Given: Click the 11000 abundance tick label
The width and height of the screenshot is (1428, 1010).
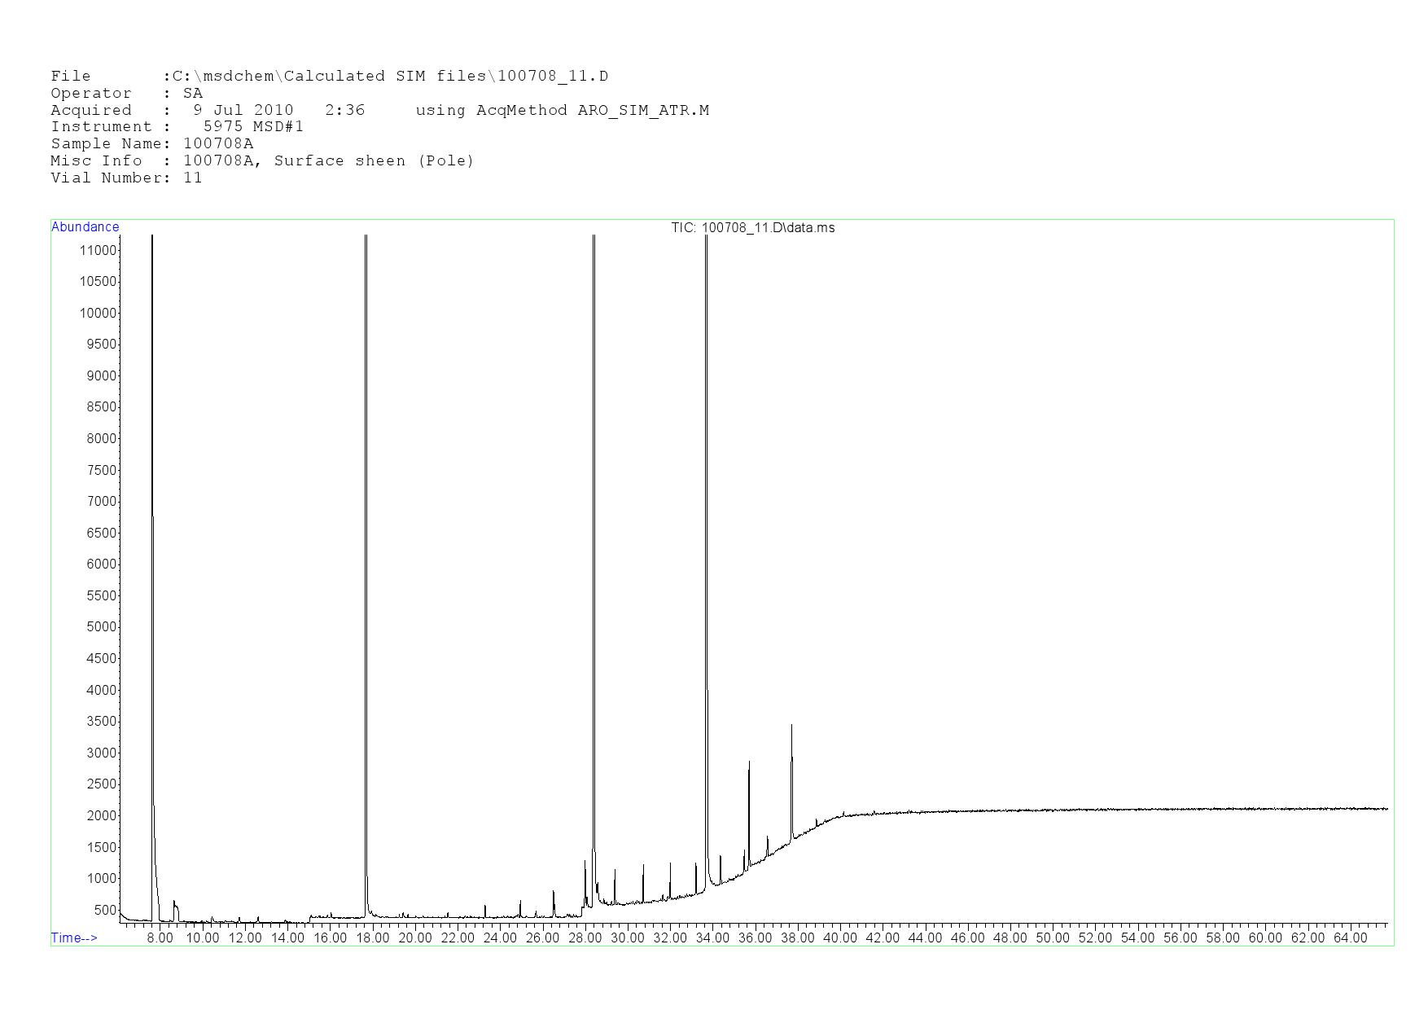Looking at the screenshot, I should pos(97,251).
